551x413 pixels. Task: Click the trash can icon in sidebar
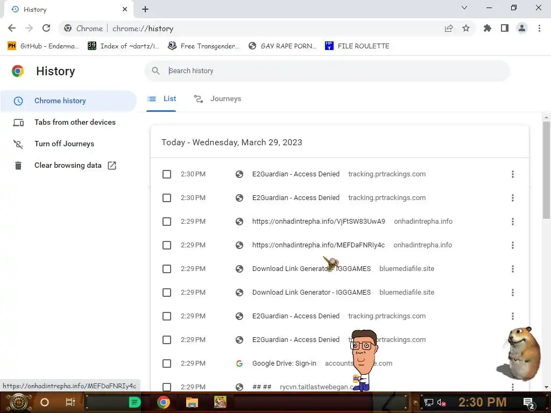(18, 166)
